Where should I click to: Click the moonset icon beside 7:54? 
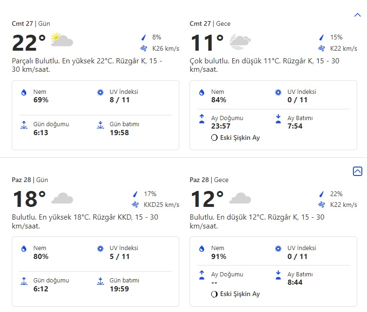(x=278, y=119)
